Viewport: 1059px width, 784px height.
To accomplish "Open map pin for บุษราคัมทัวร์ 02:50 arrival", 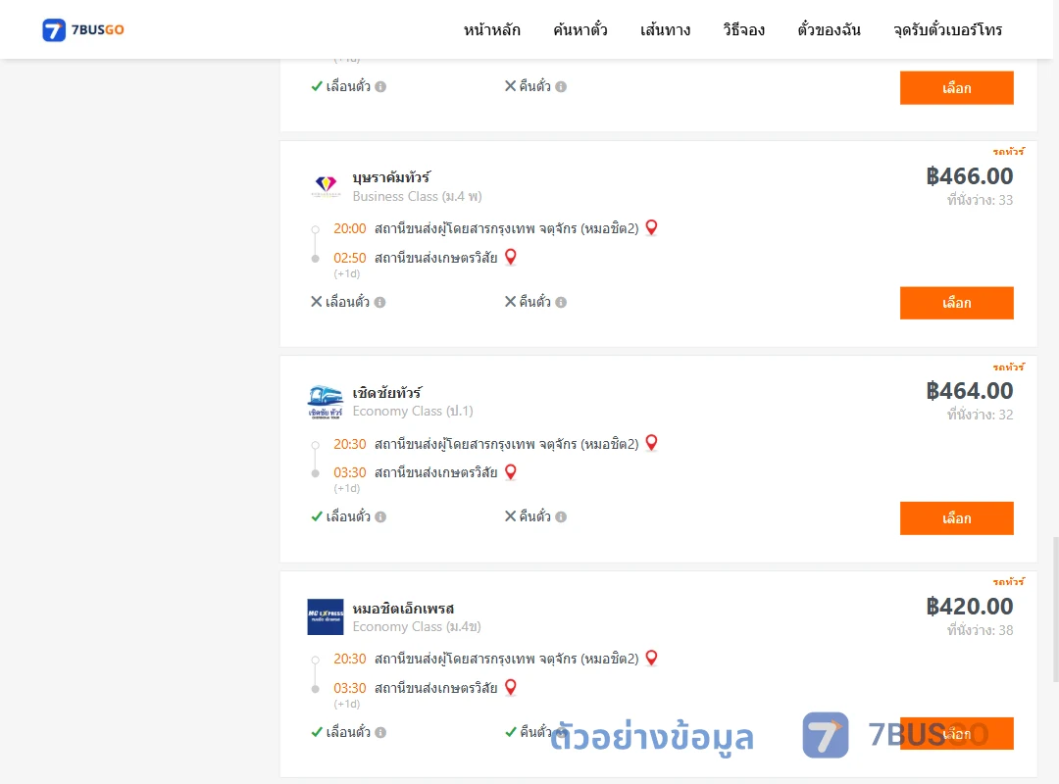I will 511,257.
